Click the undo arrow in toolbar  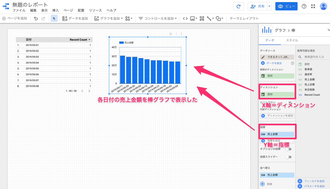click(36, 18)
